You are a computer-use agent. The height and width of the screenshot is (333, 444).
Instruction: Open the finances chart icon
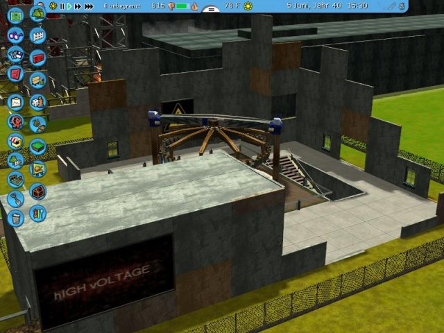(x=15, y=102)
